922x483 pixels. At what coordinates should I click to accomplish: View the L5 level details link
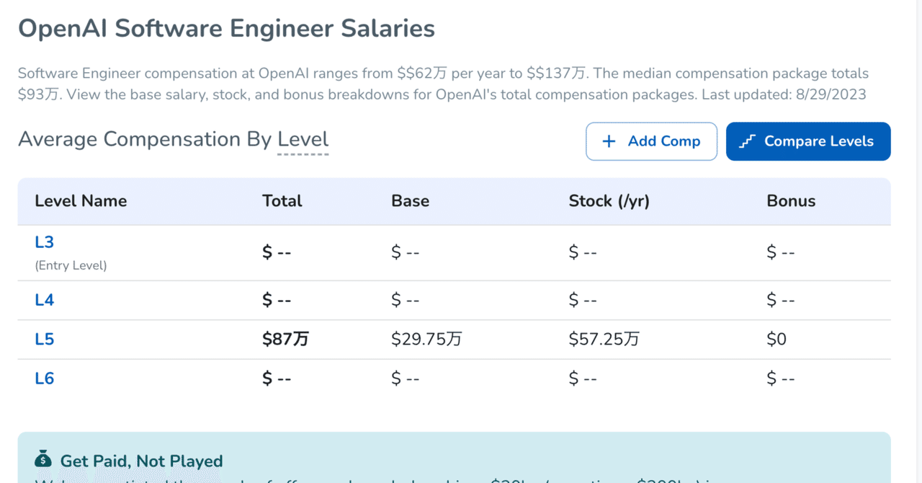click(x=45, y=339)
